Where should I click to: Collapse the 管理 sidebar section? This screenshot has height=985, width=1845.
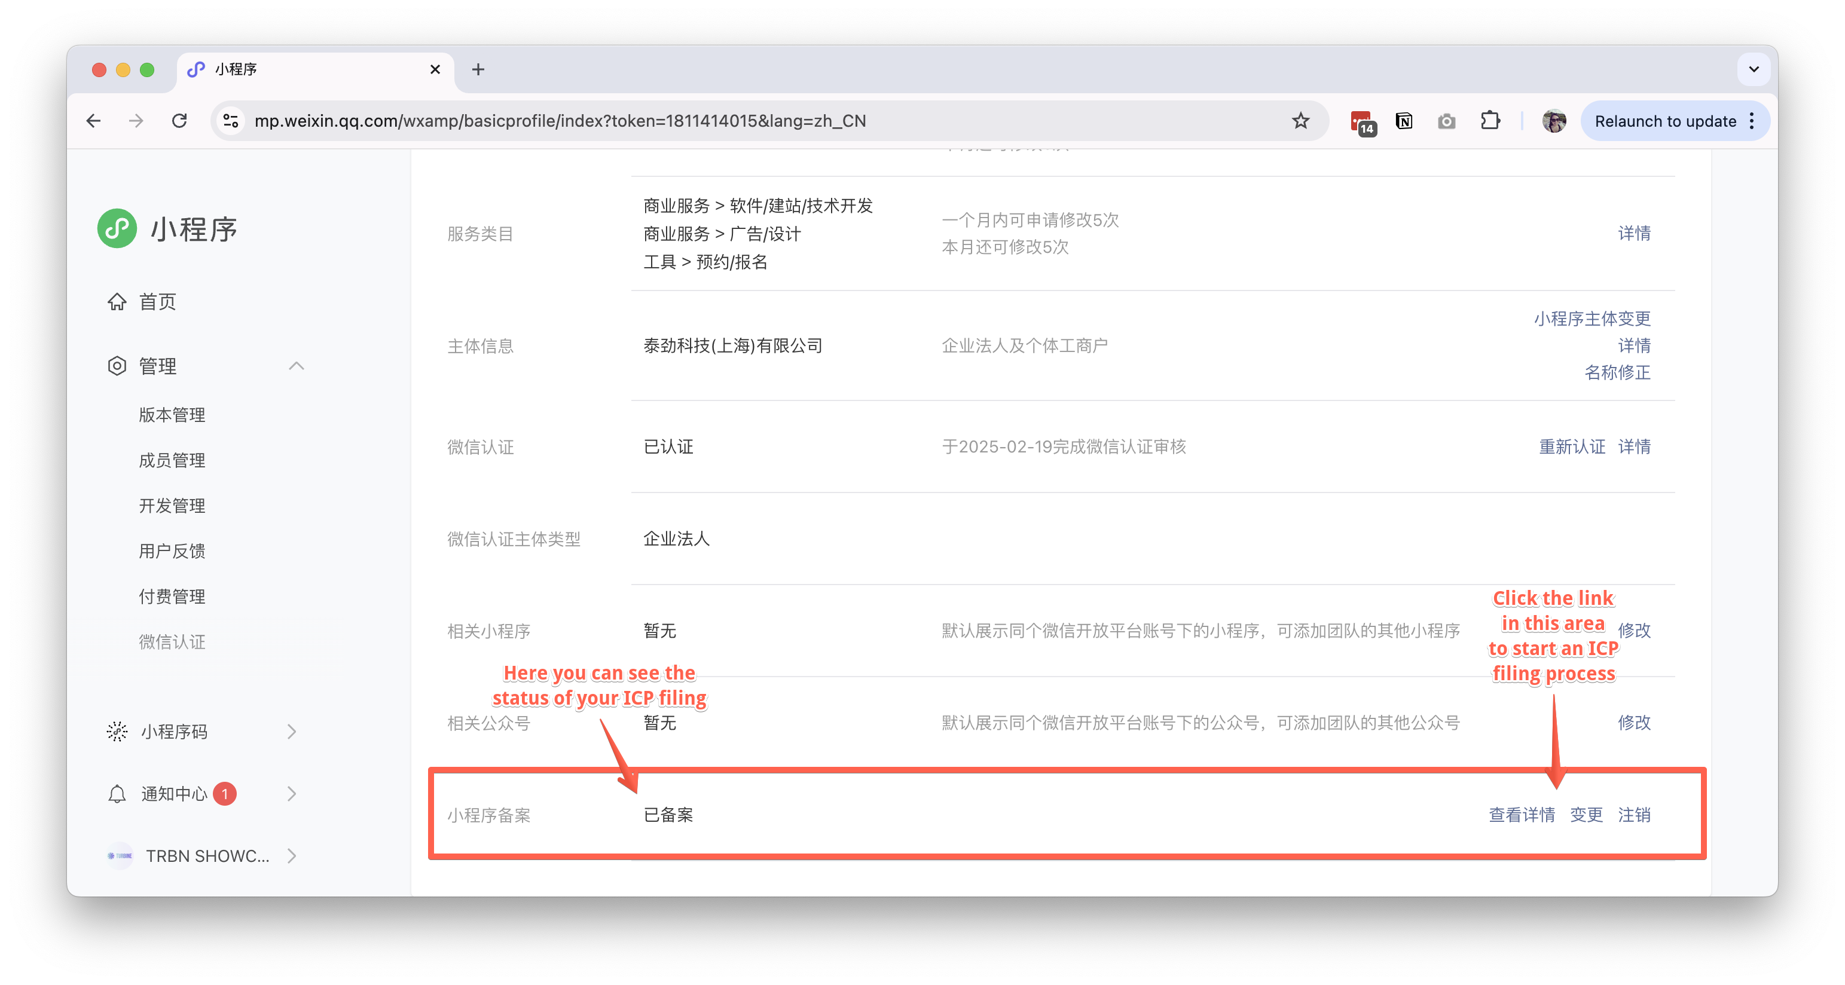point(296,366)
